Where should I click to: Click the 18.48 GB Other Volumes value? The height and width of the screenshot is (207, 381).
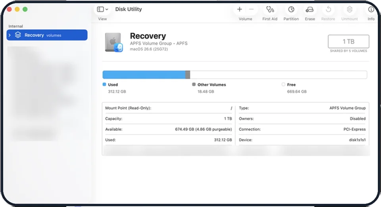point(206,92)
